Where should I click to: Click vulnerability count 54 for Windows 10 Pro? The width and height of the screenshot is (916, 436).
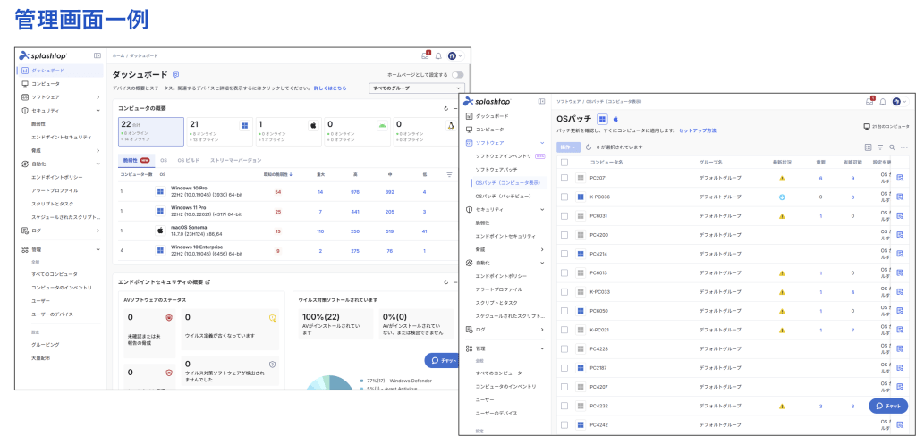click(277, 191)
